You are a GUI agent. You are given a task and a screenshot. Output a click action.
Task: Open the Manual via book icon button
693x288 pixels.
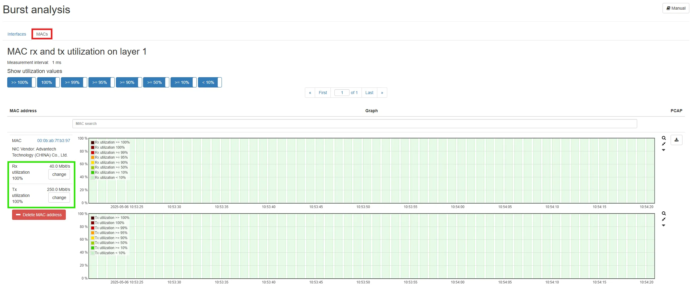(675, 8)
